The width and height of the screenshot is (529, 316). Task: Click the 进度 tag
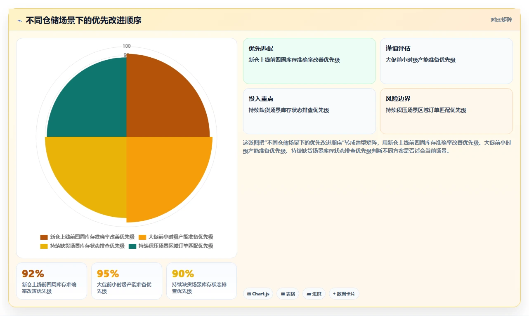[x=314, y=294]
